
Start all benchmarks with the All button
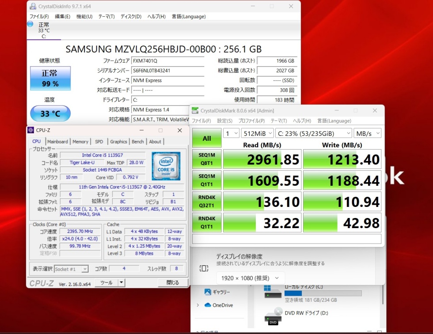[x=206, y=138]
